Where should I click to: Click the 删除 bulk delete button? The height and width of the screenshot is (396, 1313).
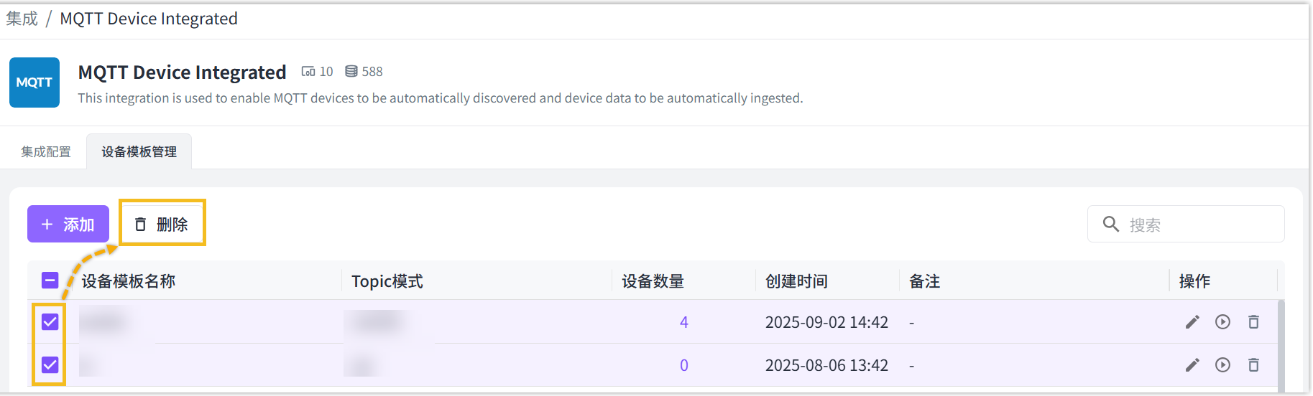[x=162, y=225]
